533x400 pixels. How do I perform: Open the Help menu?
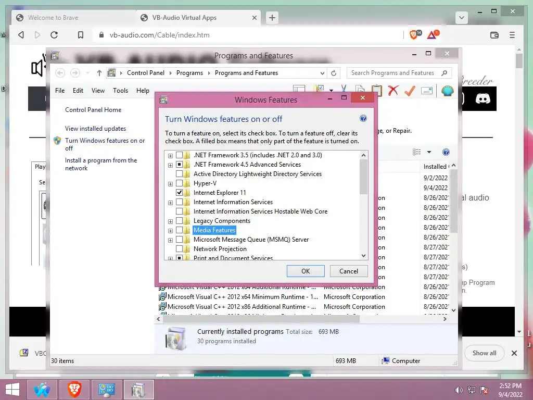pyautogui.click(x=143, y=91)
